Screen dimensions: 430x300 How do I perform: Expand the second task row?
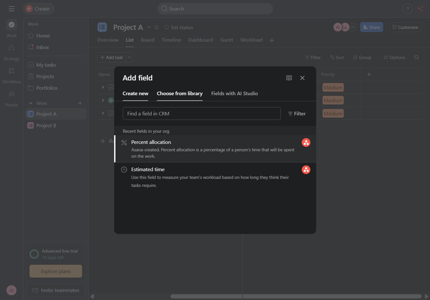pyautogui.click(x=103, y=100)
